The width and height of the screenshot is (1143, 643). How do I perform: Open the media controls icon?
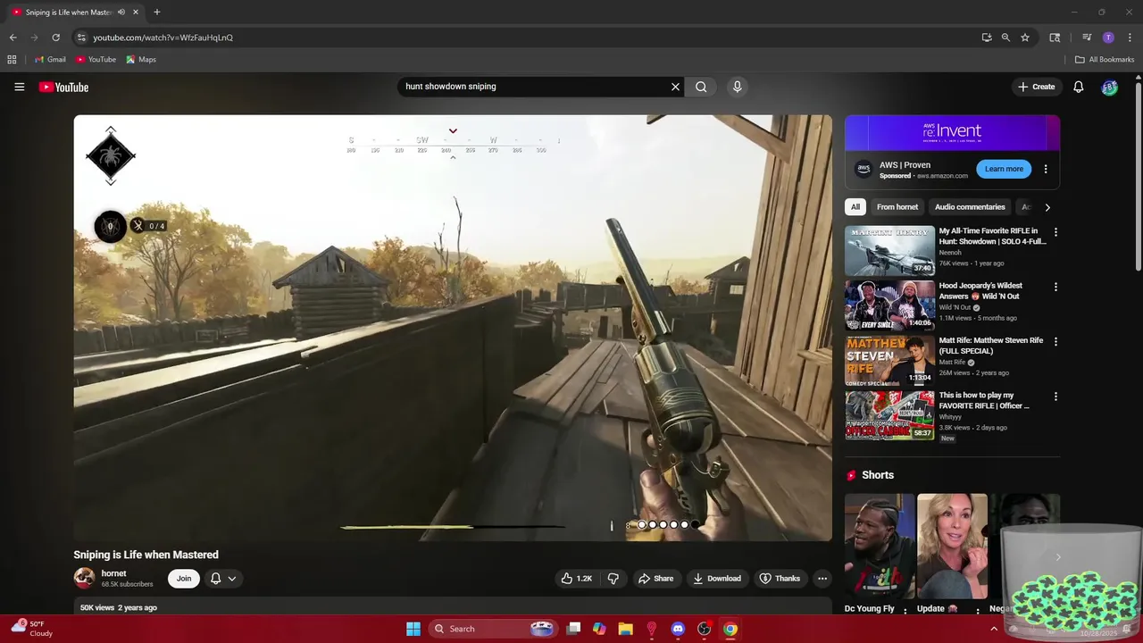pyautogui.click(x=1087, y=38)
